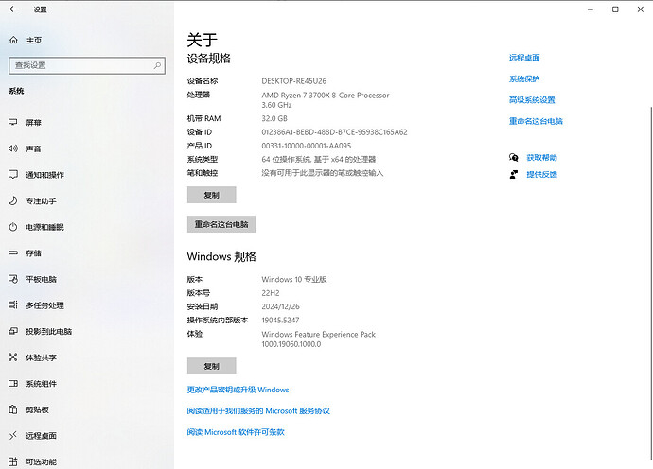
Task: Click the 重命名这台电脑 button
Action: (x=221, y=224)
